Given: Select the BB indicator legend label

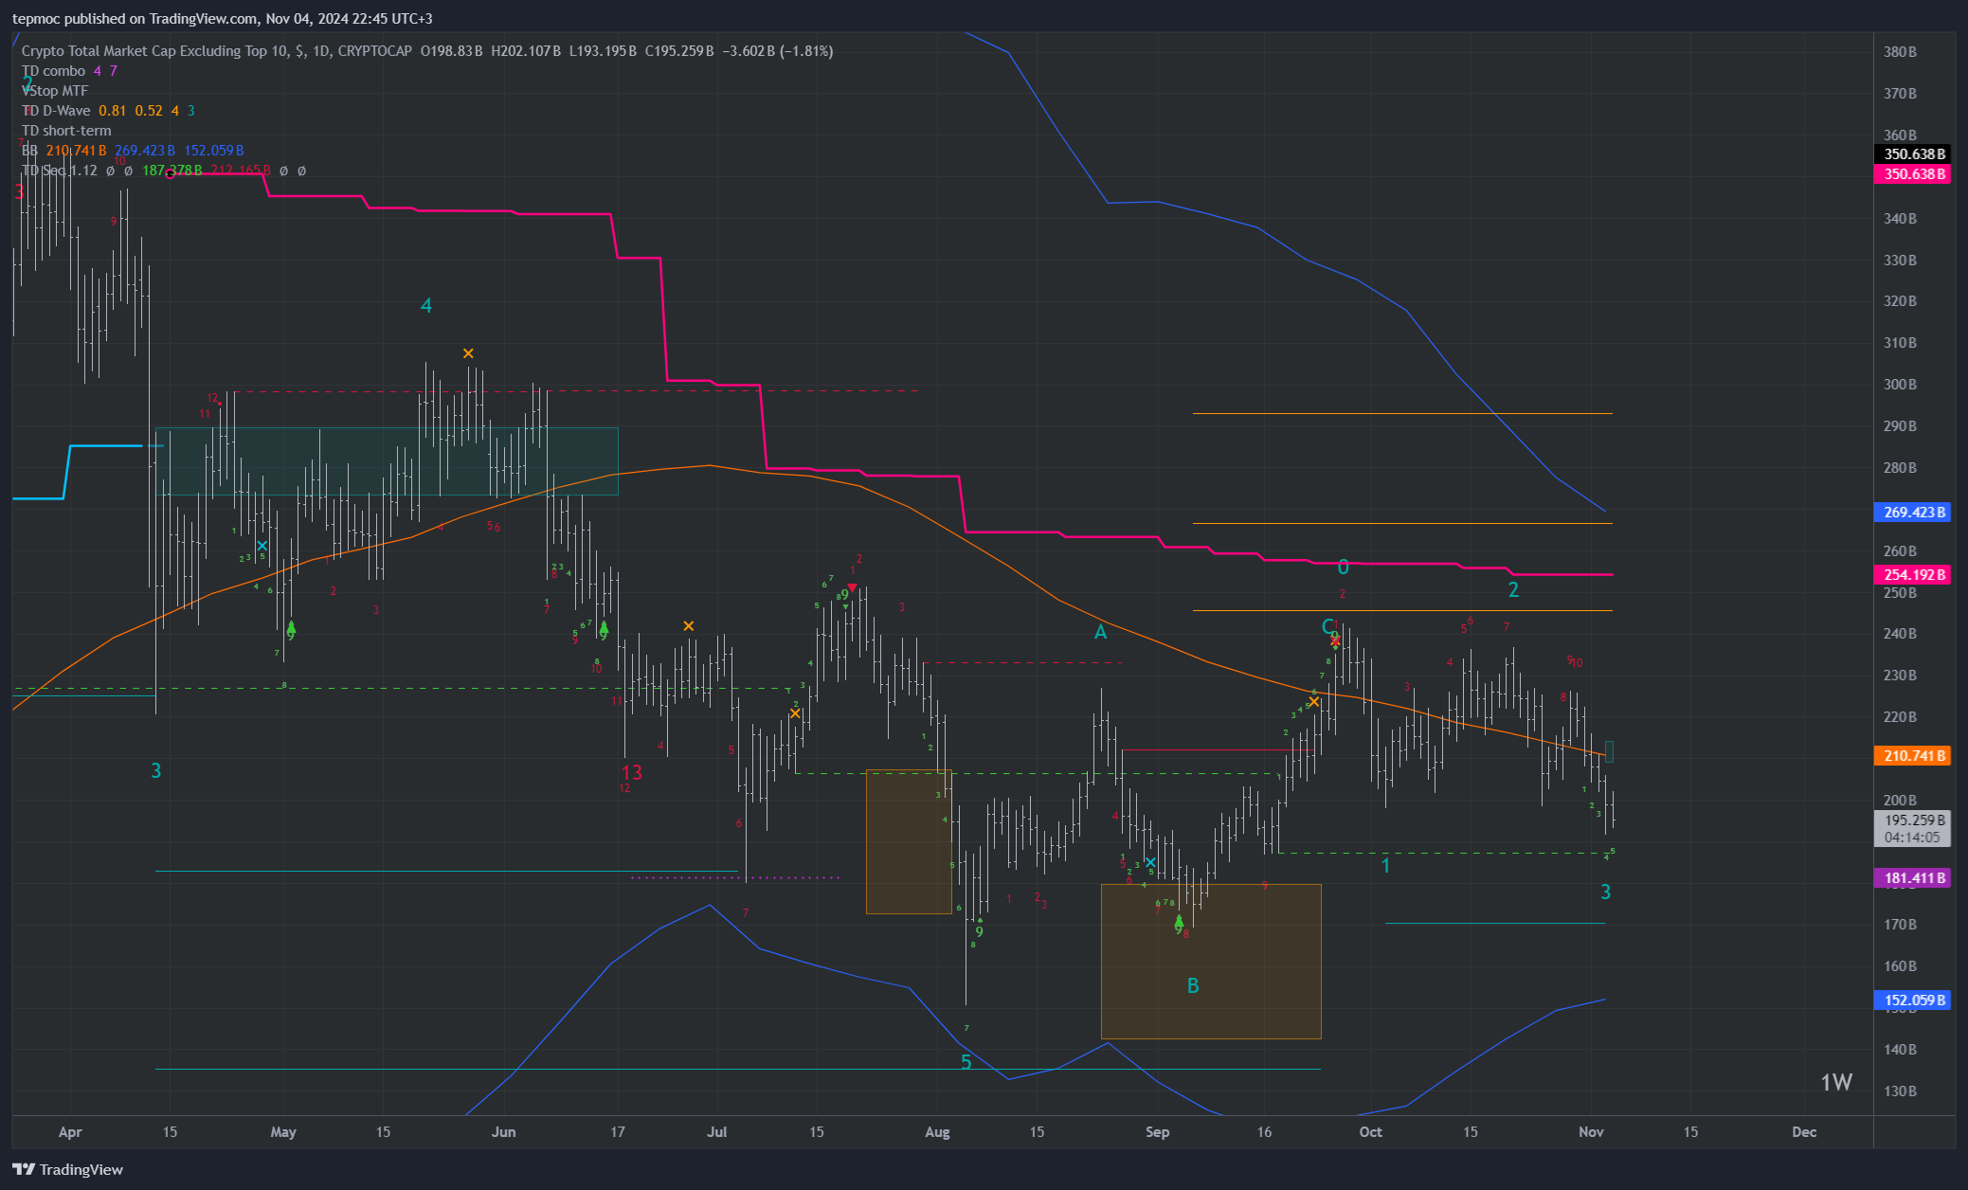Looking at the screenshot, I should 29,151.
